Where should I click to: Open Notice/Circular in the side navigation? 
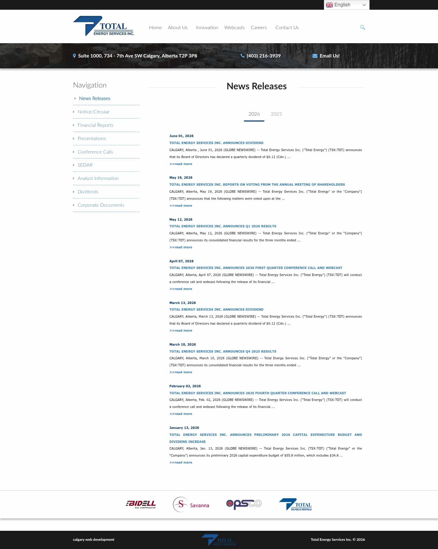(x=93, y=112)
